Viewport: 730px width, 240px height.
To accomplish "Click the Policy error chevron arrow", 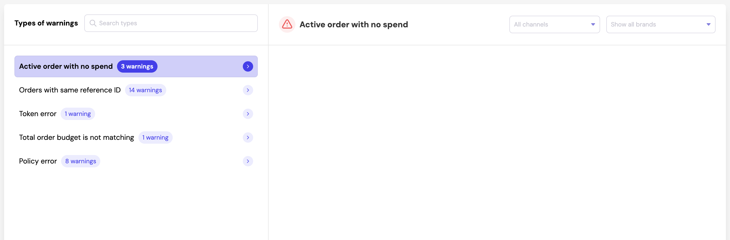I will (248, 161).
